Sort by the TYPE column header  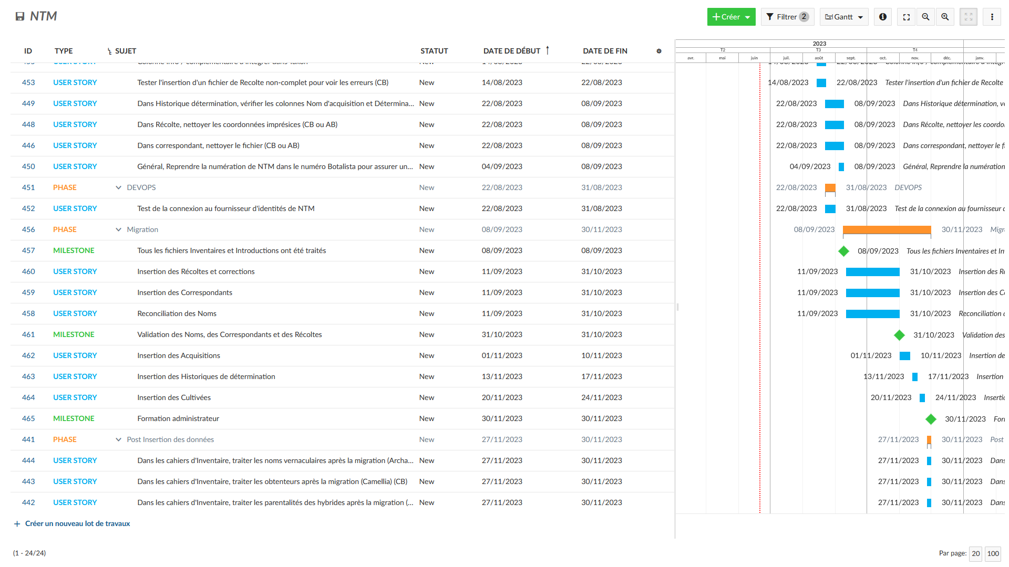64,51
